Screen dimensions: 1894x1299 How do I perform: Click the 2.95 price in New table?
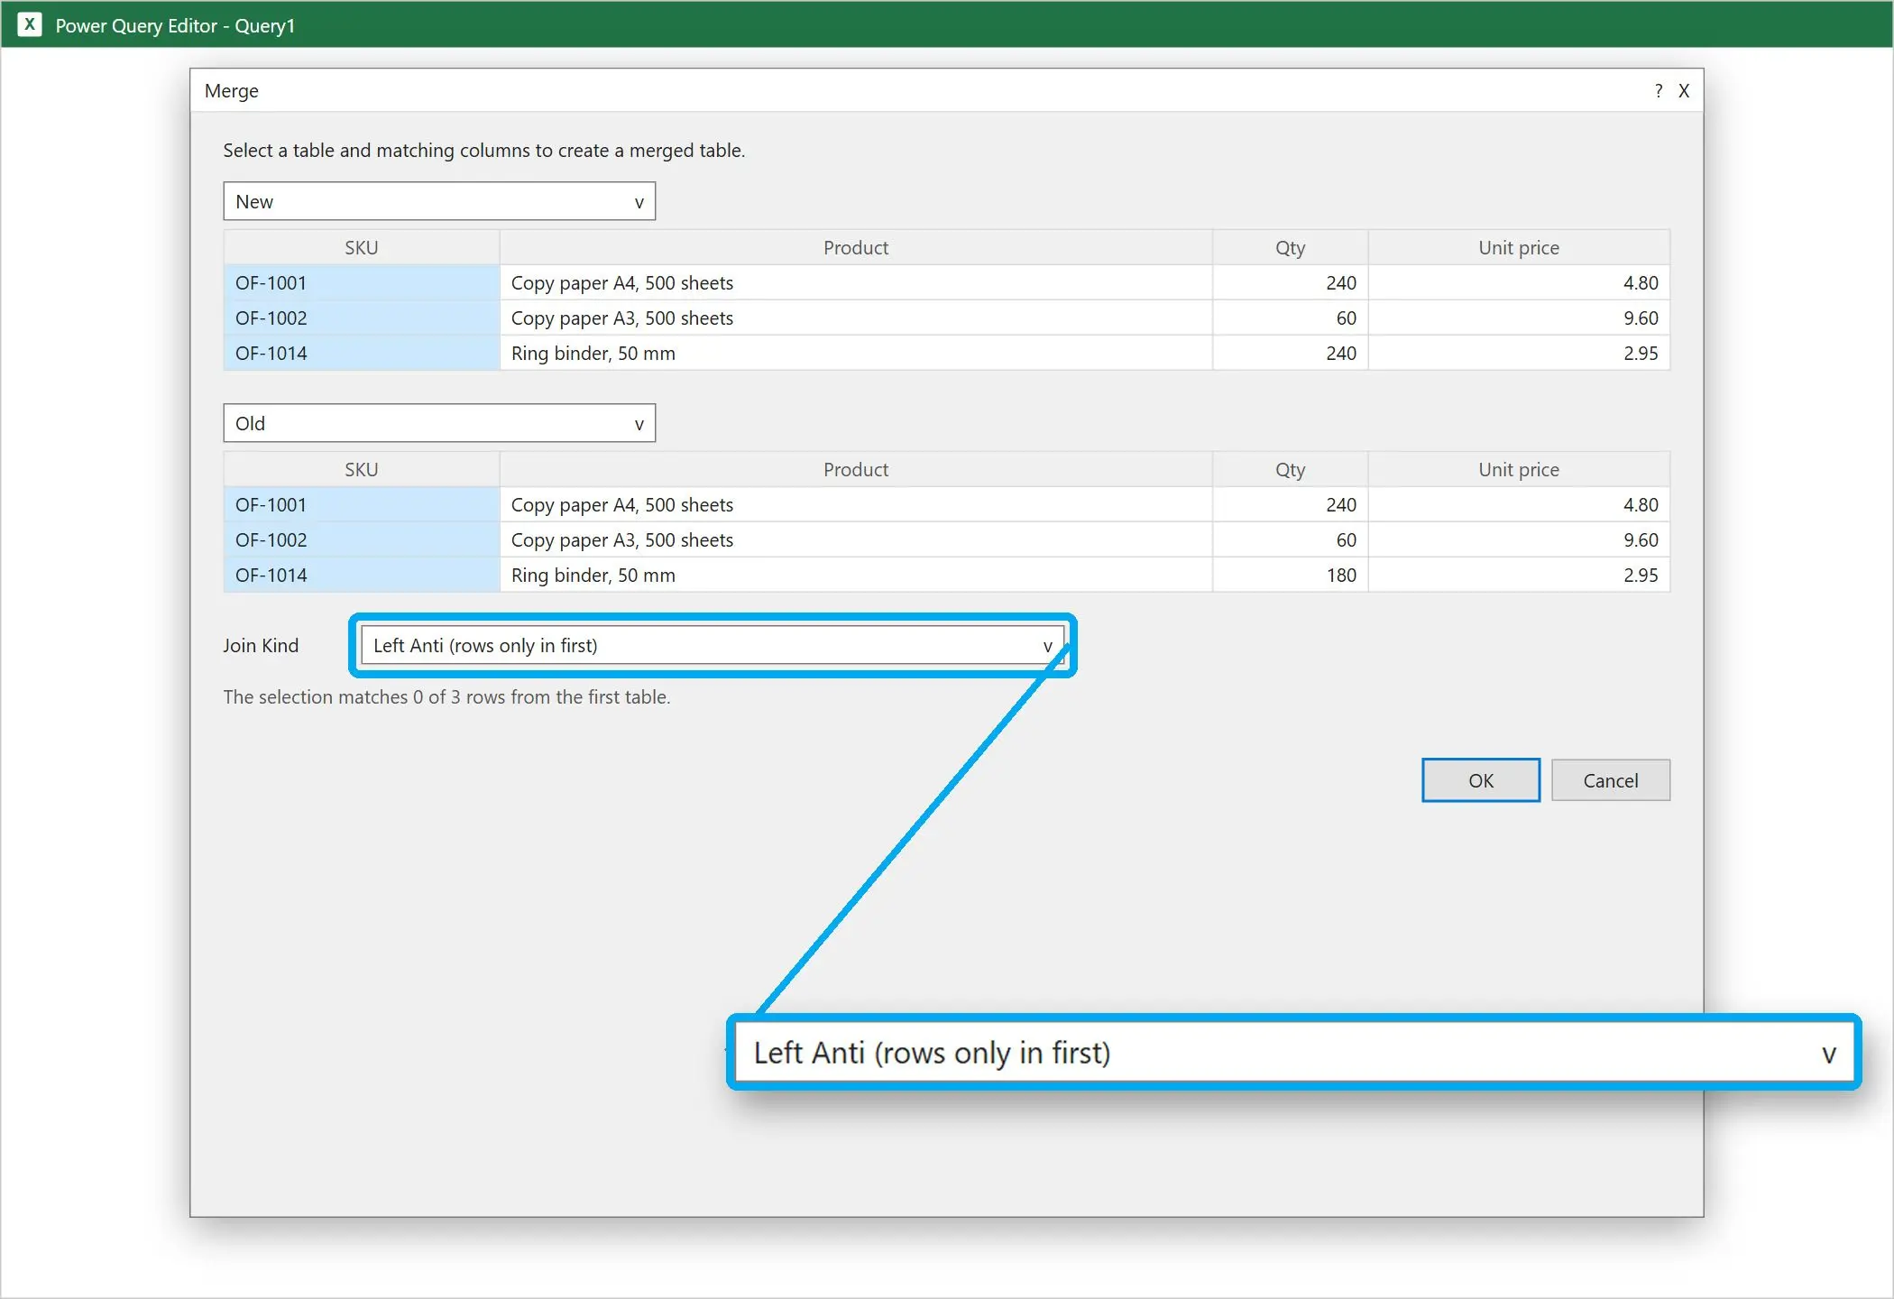click(1519, 353)
